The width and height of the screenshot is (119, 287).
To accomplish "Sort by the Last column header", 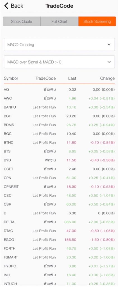I will pyautogui.click(x=72, y=78).
